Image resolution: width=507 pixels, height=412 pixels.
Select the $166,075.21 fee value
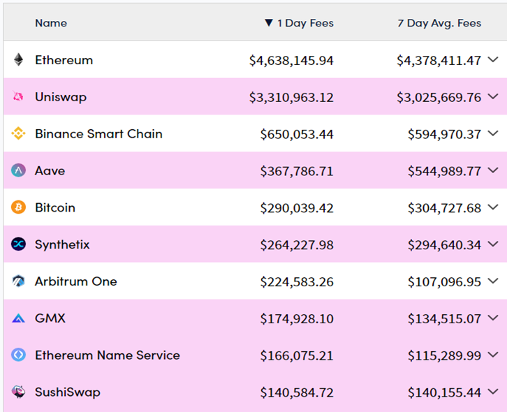[x=297, y=355]
